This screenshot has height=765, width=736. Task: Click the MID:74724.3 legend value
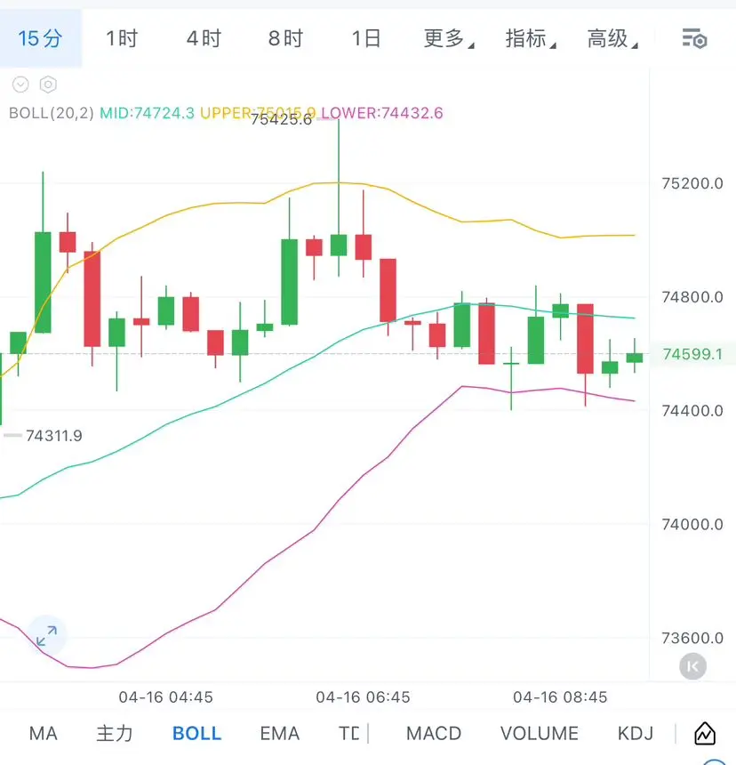click(x=148, y=113)
